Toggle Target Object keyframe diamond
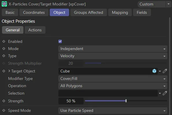Screen dimensions: 172x115 pos(4,71)
